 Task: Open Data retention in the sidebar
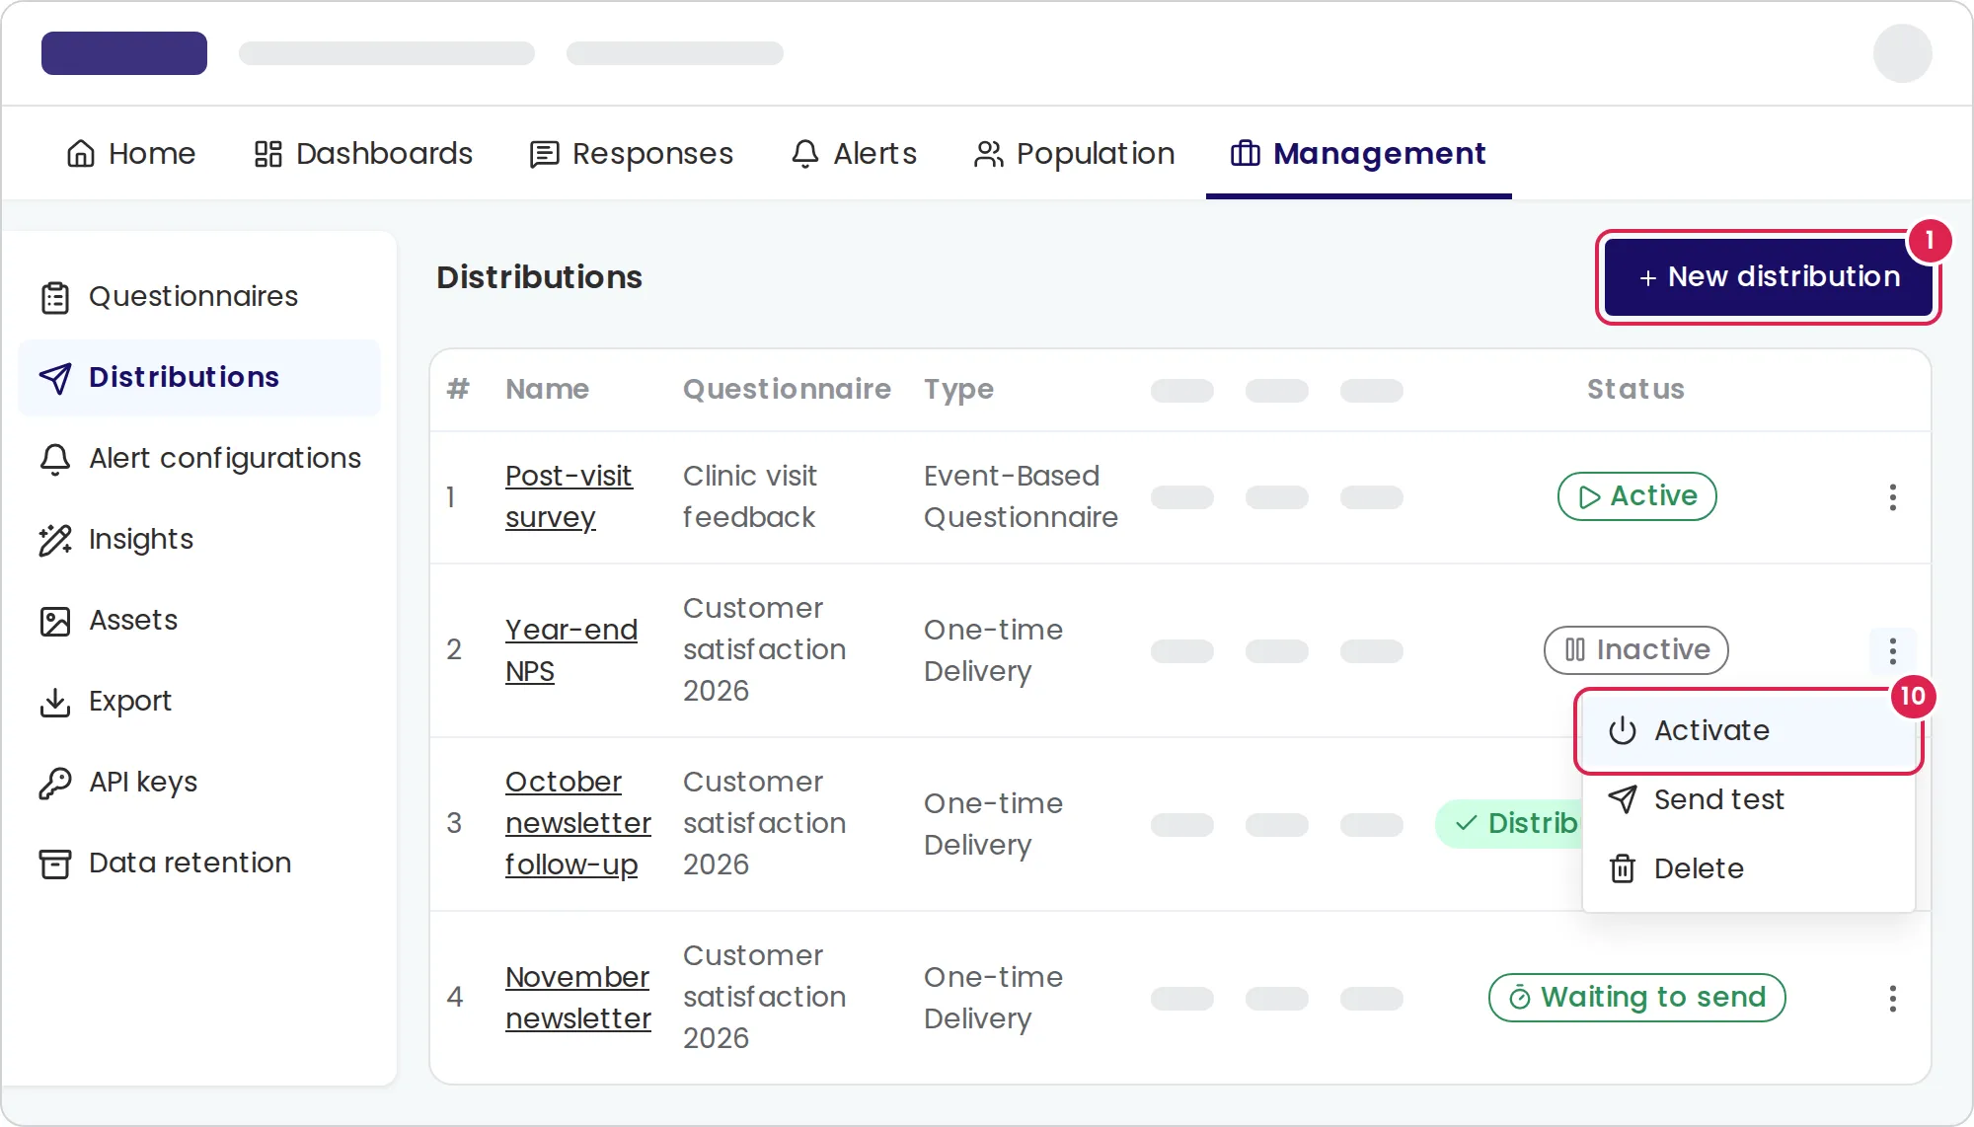[198, 864]
